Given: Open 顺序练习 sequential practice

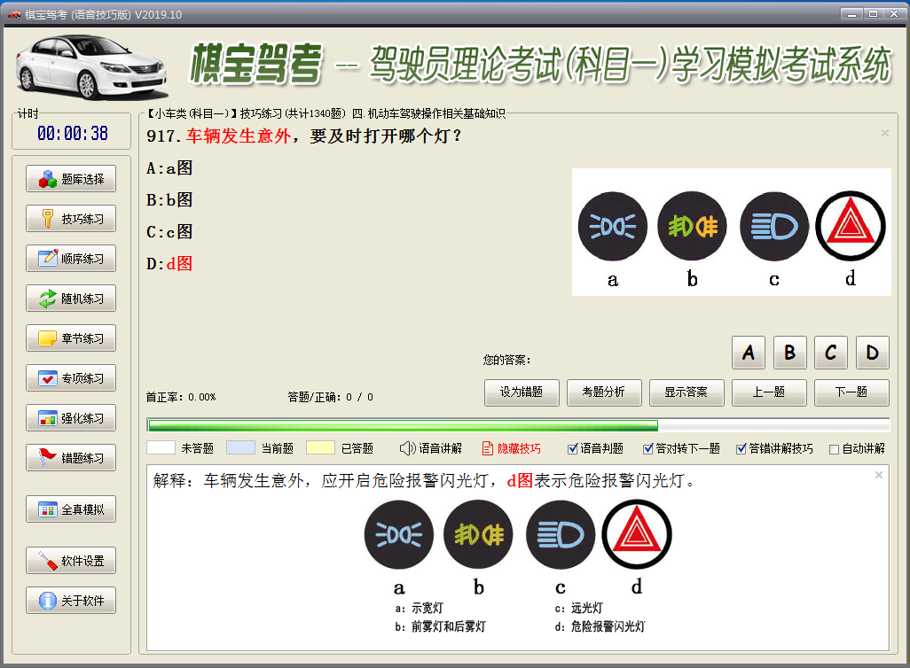Looking at the screenshot, I should point(71,259).
